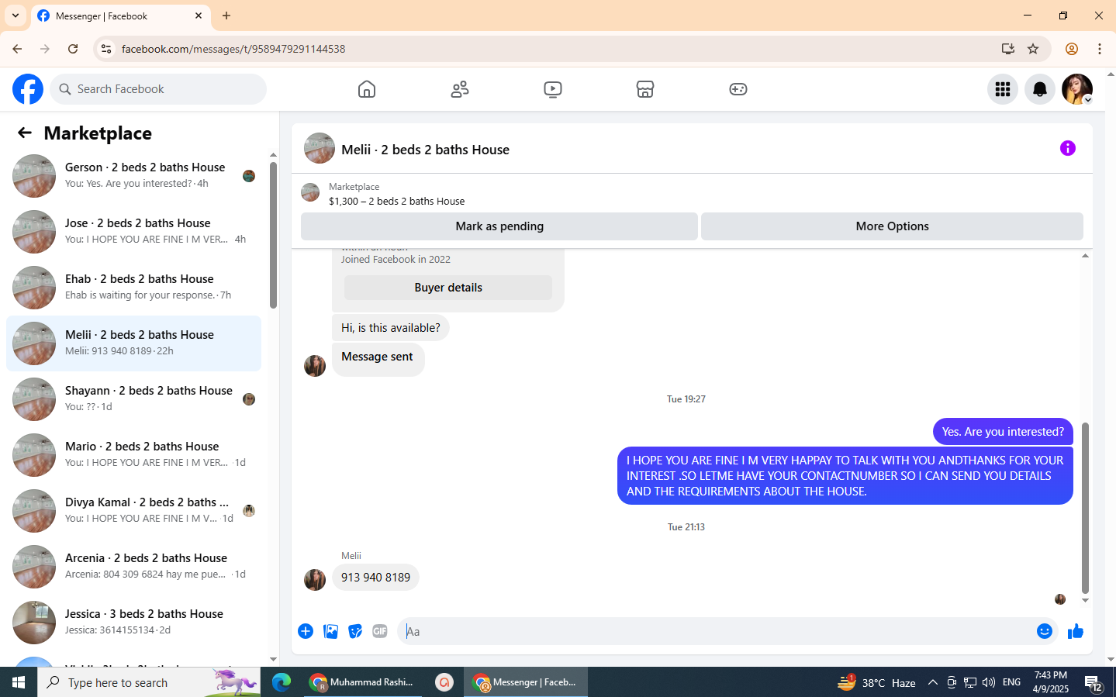The width and height of the screenshot is (1116, 697).
Task: Click the message text box
Action: click(x=717, y=631)
